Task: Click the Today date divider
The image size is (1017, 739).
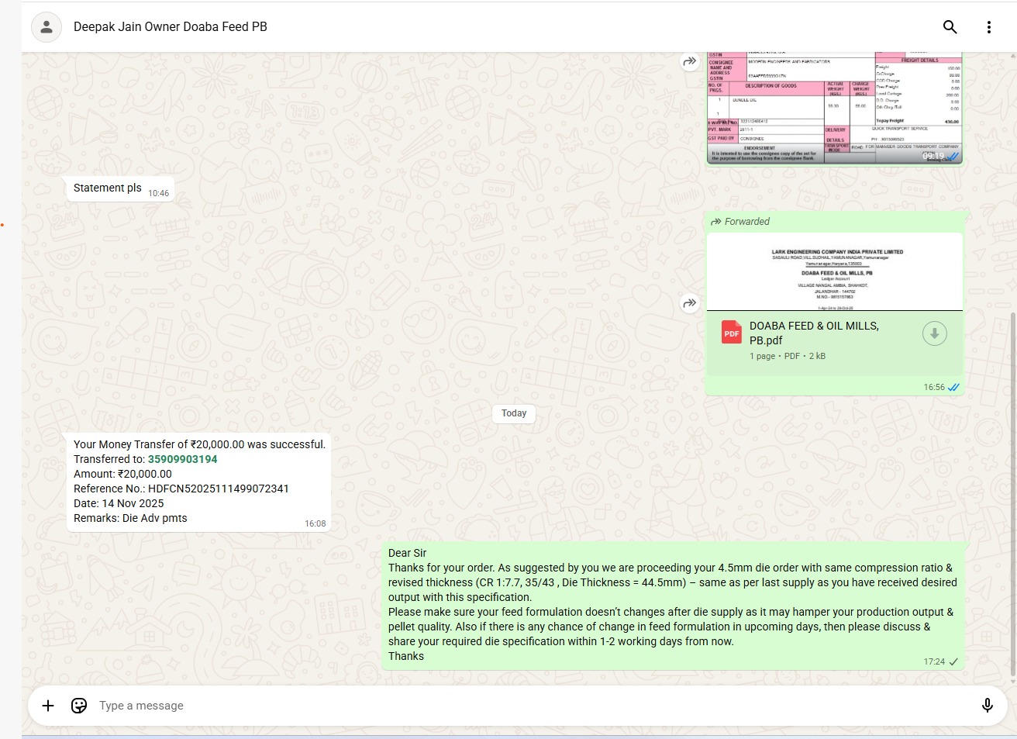Action: pos(513,413)
